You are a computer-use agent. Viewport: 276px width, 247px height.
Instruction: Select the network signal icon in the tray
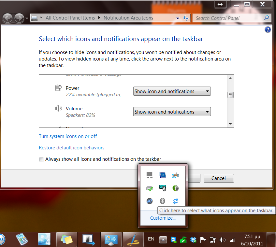coord(232,240)
